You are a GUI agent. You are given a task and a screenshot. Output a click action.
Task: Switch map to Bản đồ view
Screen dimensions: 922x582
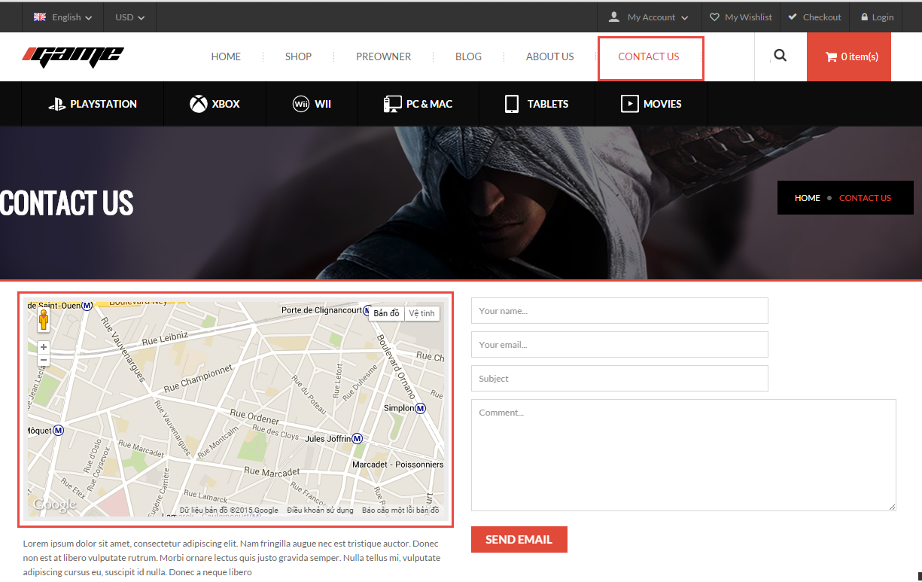pos(386,313)
